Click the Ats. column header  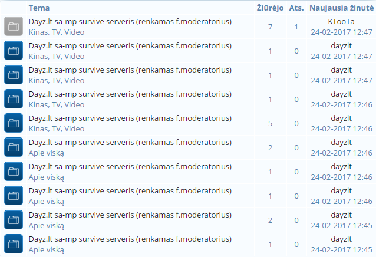[296, 8]
